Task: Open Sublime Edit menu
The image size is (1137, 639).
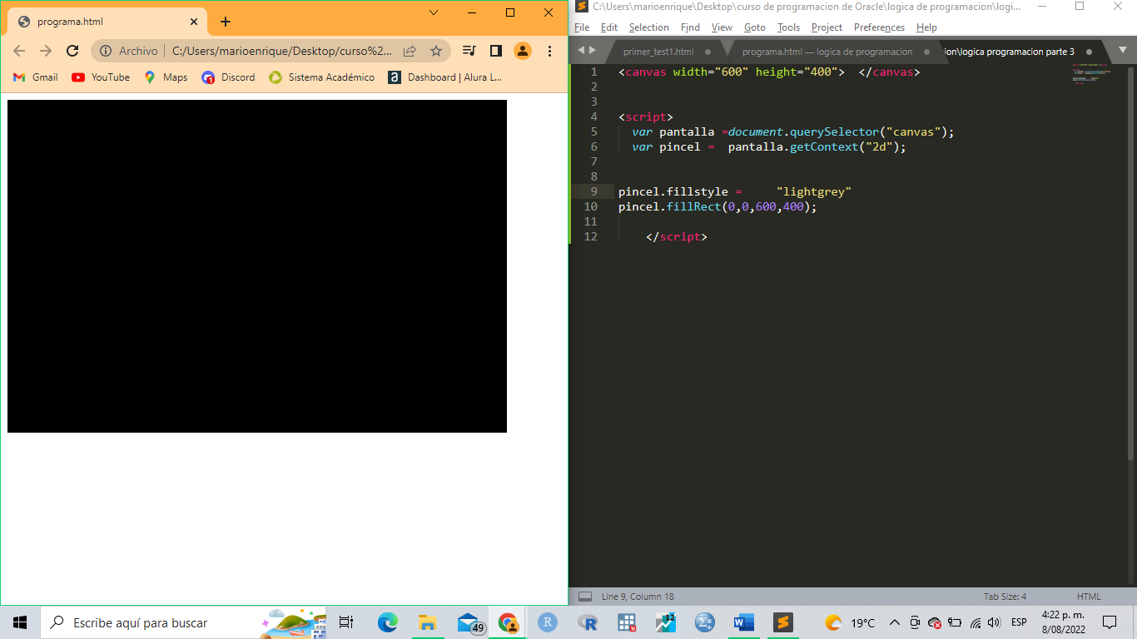Action: pyautogui.click(x=609, y=27)
